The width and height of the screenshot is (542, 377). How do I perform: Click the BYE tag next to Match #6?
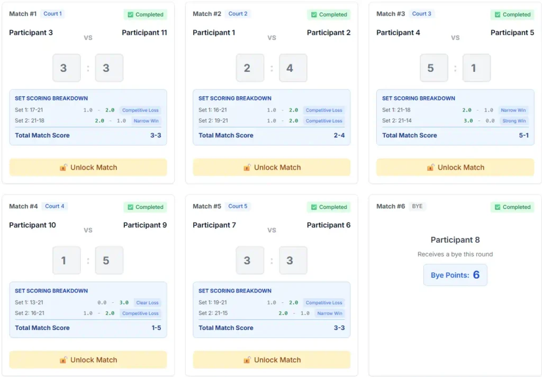[x=417, y=206]
